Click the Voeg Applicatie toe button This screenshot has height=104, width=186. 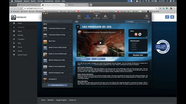click(58, 85)
